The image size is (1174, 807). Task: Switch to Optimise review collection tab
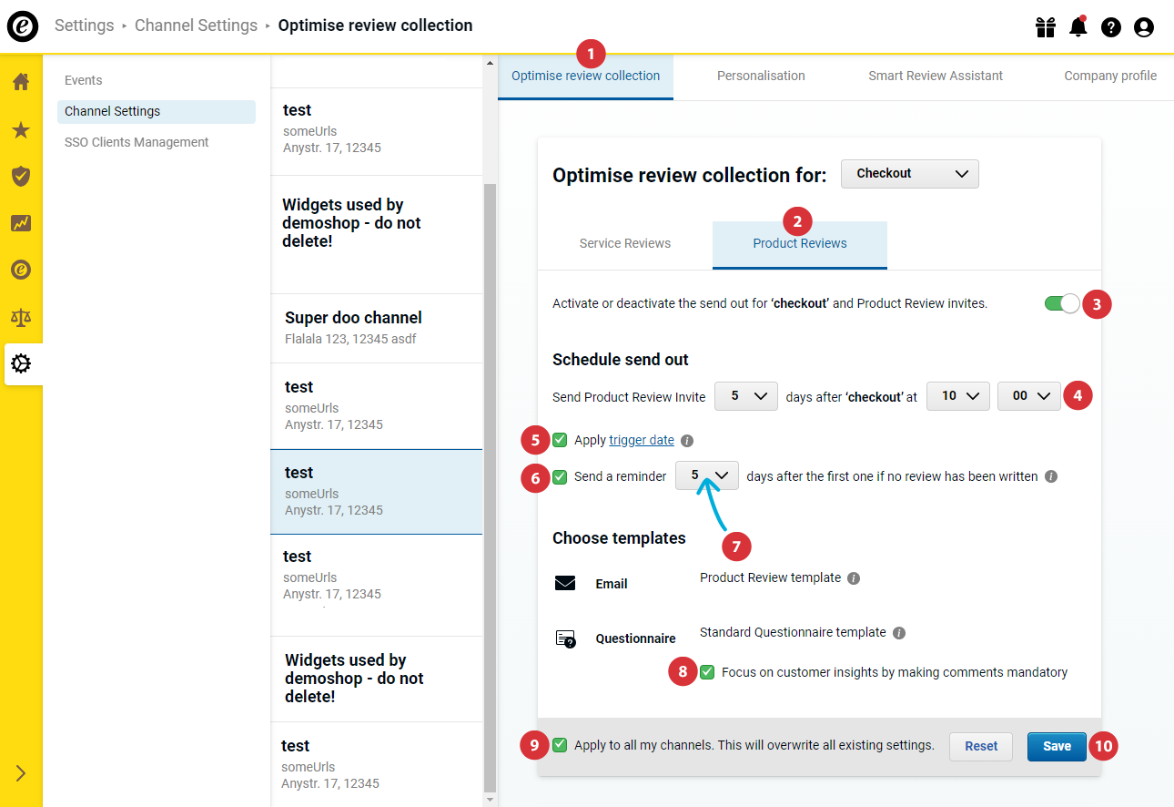[x=585, y=77]
